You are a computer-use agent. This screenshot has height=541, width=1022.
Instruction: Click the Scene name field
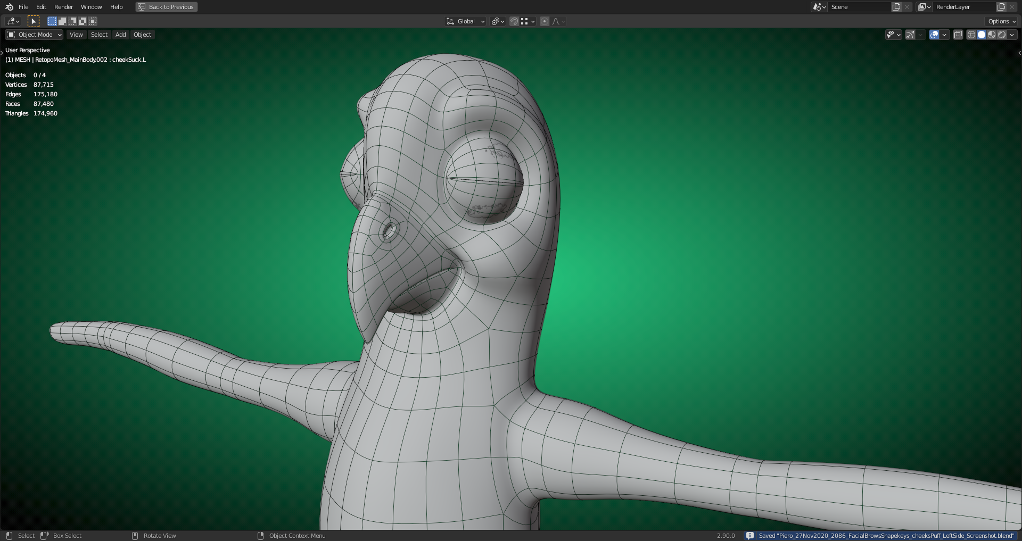pyautogui.click(x=858, y=7)
